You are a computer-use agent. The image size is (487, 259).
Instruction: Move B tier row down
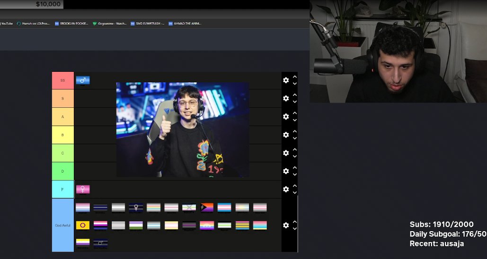[295, 138]
